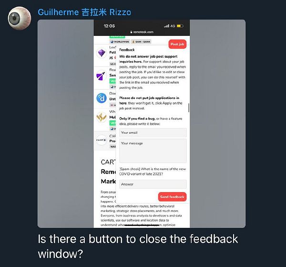This screenshot has height=267, width=286.
Task: Click the Feedback panel heading
Action: pyautogui.click(x=127, y=50)
